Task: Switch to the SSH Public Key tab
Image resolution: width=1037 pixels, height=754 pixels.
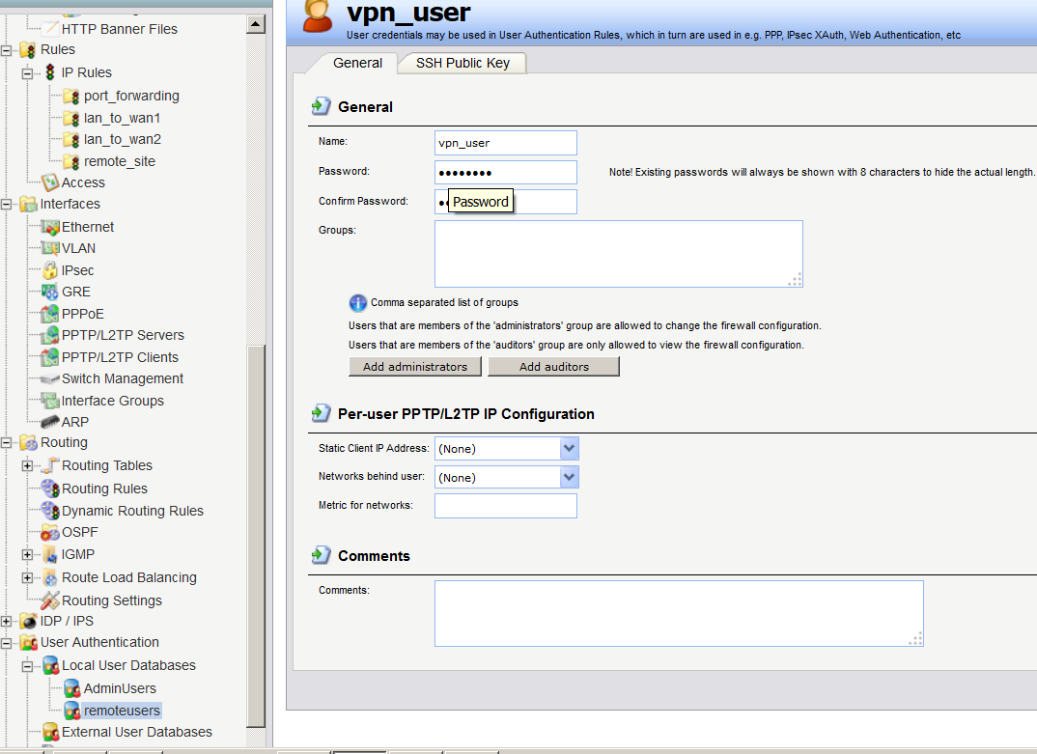Action: coord(462,63)
